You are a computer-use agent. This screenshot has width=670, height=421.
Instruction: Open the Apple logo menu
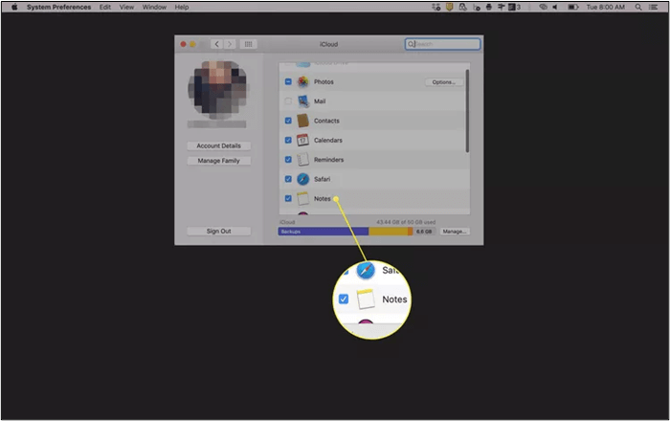pos(14,7)
